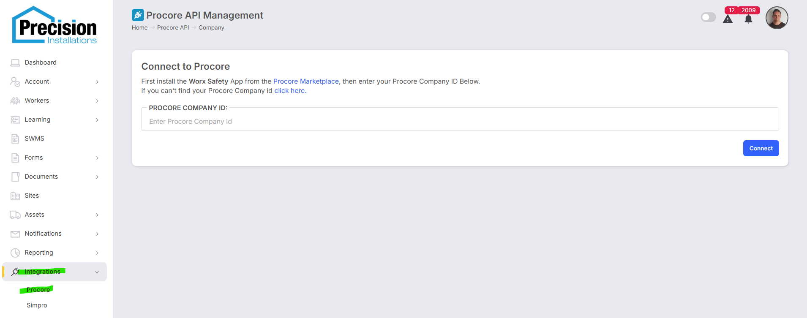Click the 'Procore API Management' page title

205,15
